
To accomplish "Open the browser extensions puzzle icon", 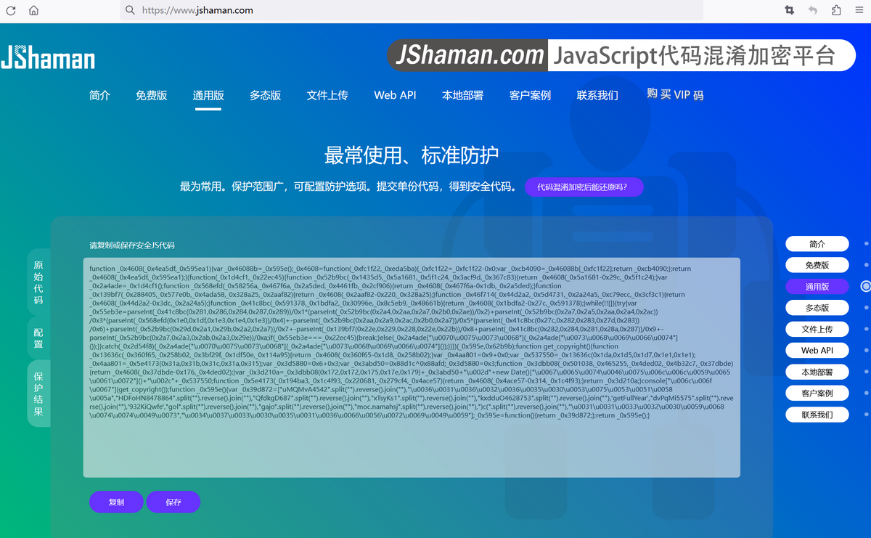I will [836, 10].
